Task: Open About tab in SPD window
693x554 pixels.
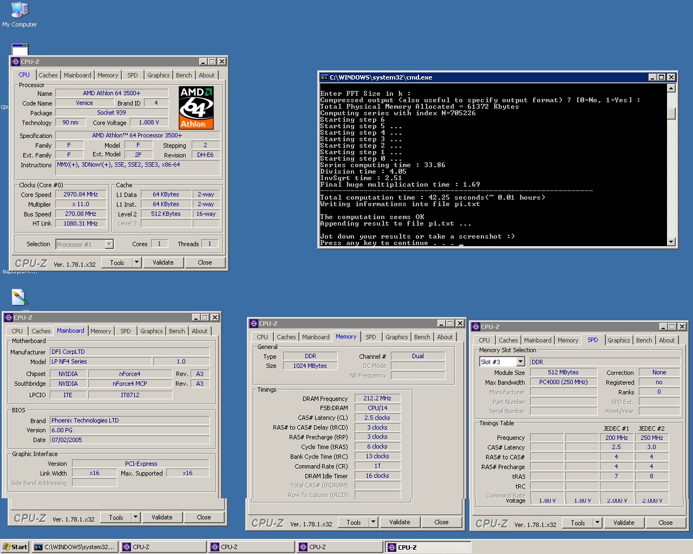Action: pyautogui.click(x=667, y=340)
